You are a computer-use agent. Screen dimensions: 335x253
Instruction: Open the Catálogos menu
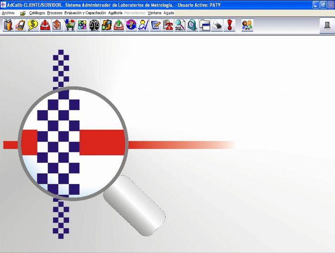click(37, 13)
